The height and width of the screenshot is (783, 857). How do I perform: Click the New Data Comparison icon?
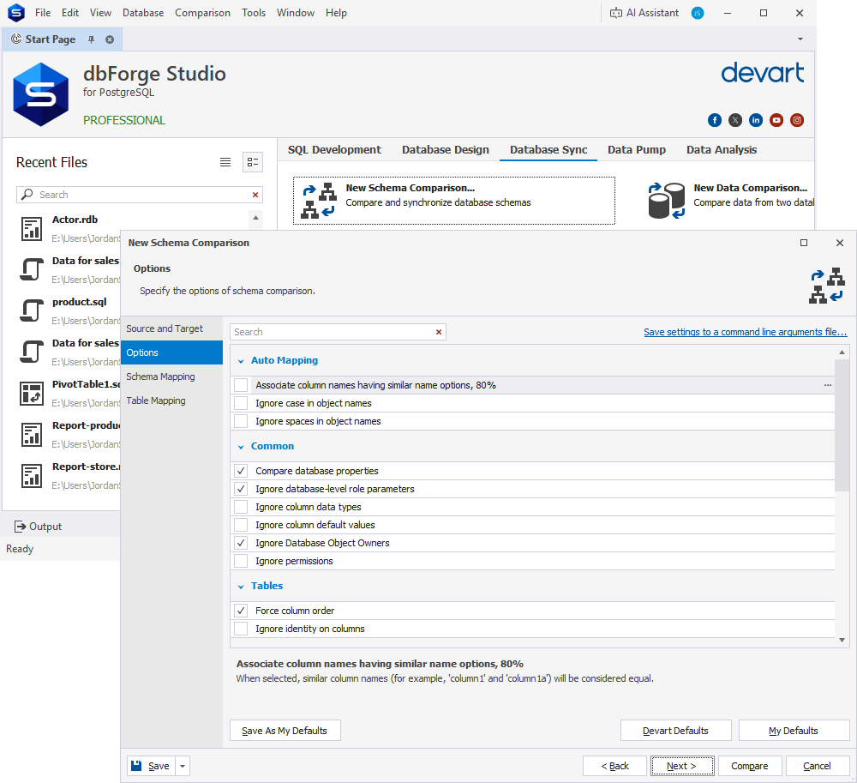tap(666, 201)
